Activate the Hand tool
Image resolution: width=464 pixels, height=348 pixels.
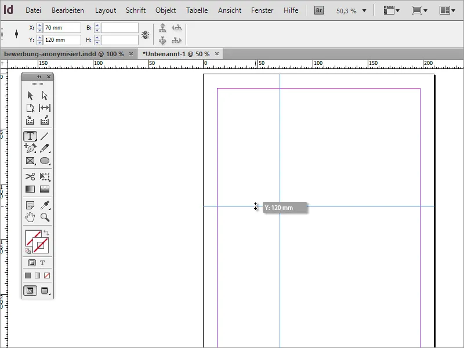(x=30, y=217)
